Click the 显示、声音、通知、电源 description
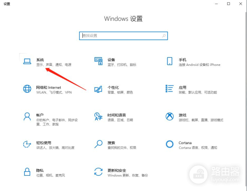247x191 pixels. click(54, 65)
